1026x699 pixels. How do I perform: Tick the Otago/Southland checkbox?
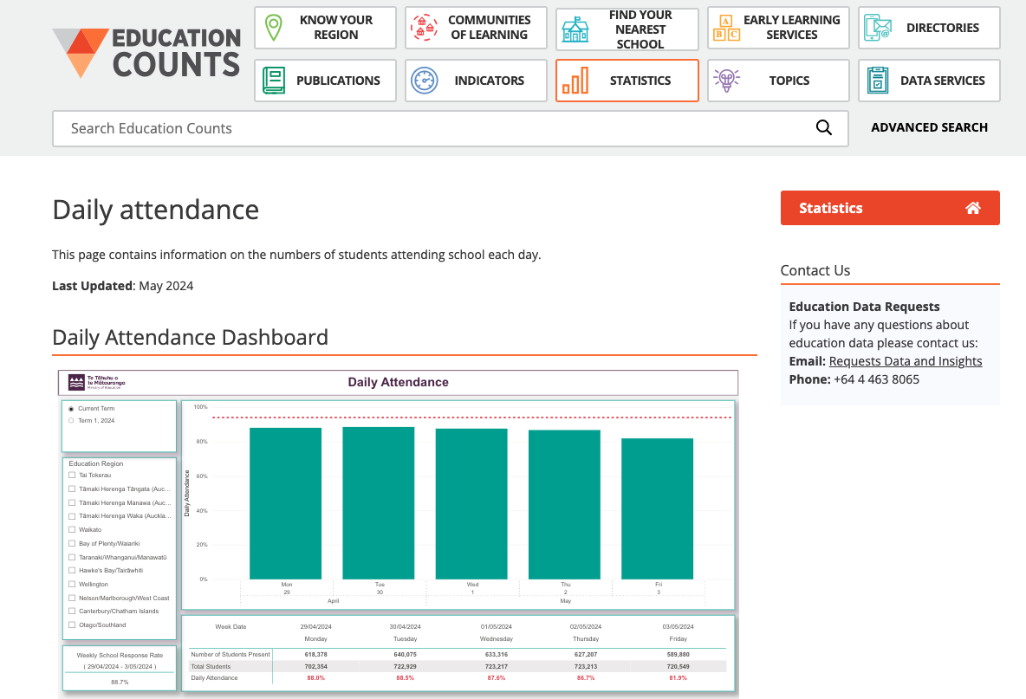(71, 625)
